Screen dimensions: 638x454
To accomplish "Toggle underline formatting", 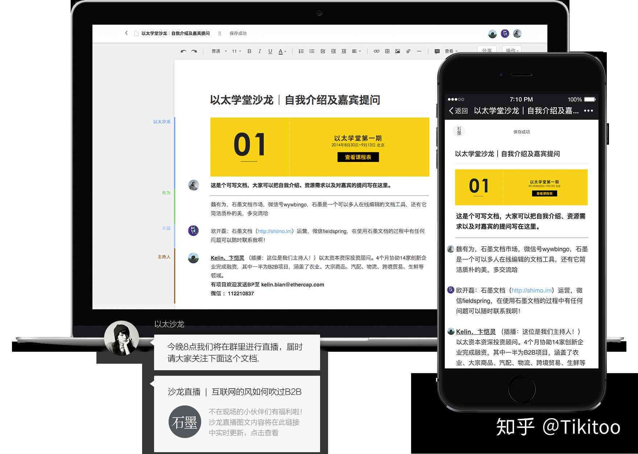I will (x=270, y=51).
